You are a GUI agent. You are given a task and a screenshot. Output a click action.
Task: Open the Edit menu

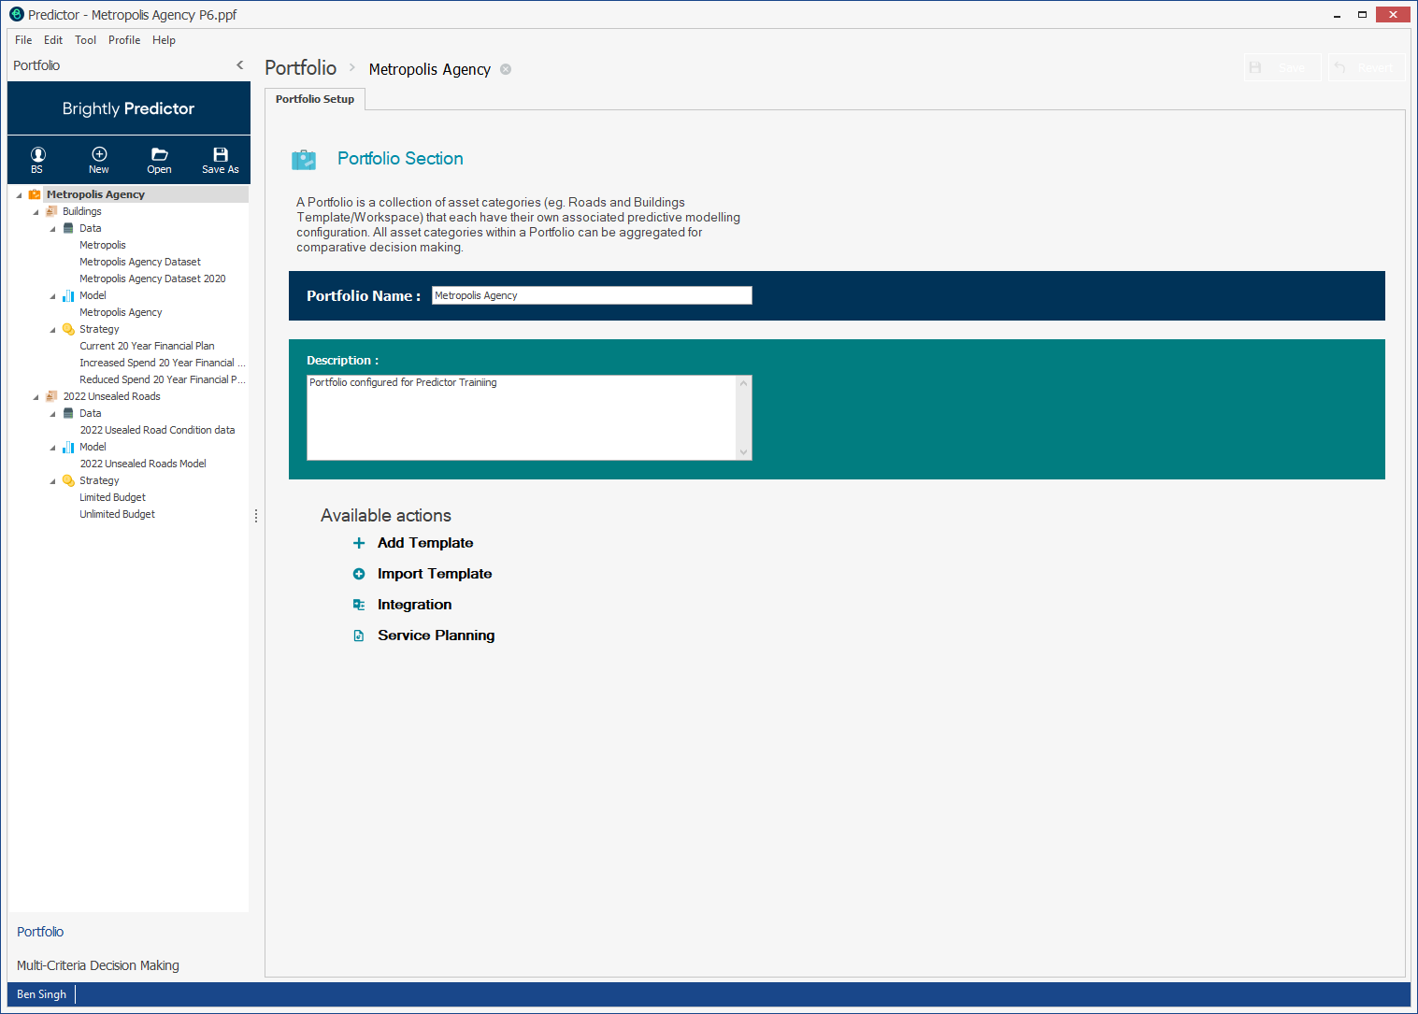(x=53, y=40)
